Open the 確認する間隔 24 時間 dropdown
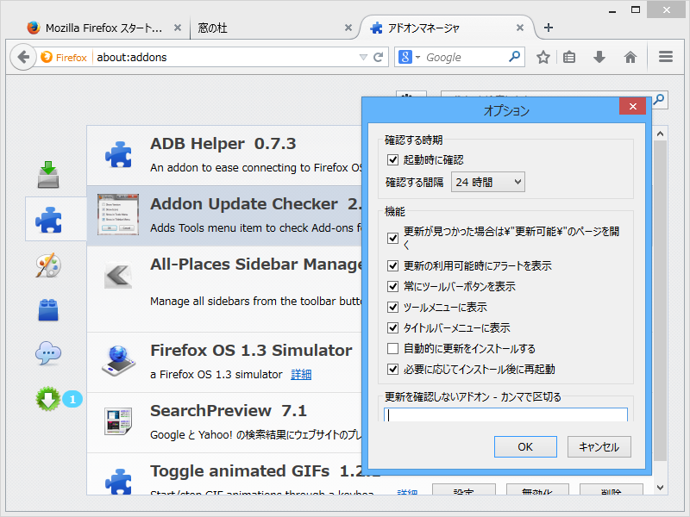The image size is (690, 517). click(487, 182)
